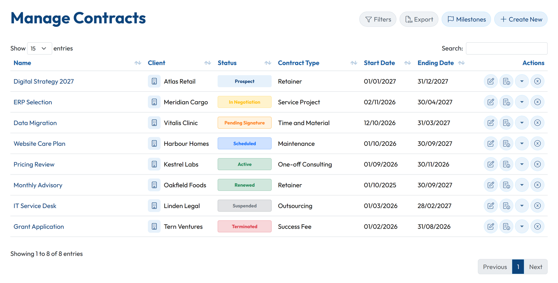Screen dimensions: 558x283
Task: Click building icon beside Linden Legal
Action: 154,206
